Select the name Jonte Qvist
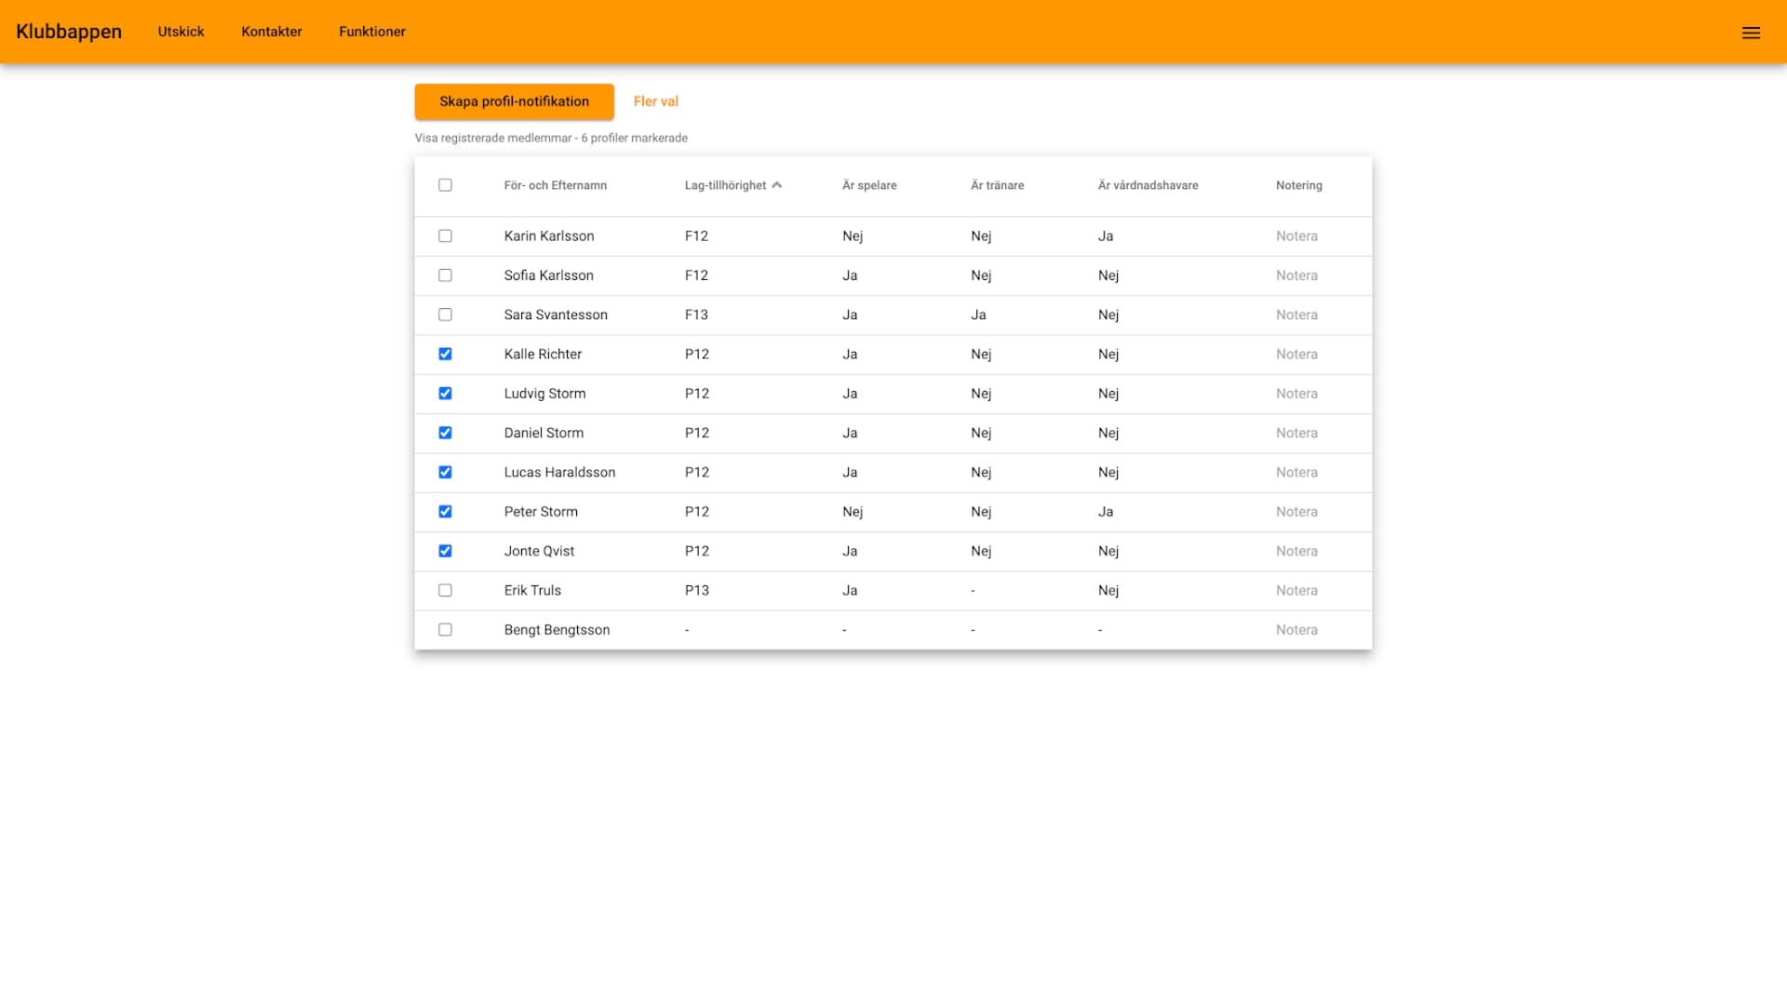 [x=539, y=551]
